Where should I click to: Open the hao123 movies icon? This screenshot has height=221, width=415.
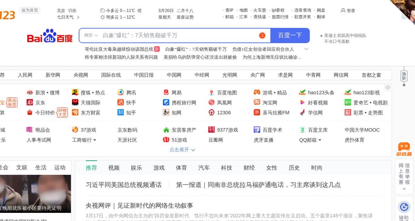click(348, 93)
